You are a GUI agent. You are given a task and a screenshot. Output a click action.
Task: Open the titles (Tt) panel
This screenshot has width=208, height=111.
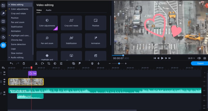[x=3, y=29]
